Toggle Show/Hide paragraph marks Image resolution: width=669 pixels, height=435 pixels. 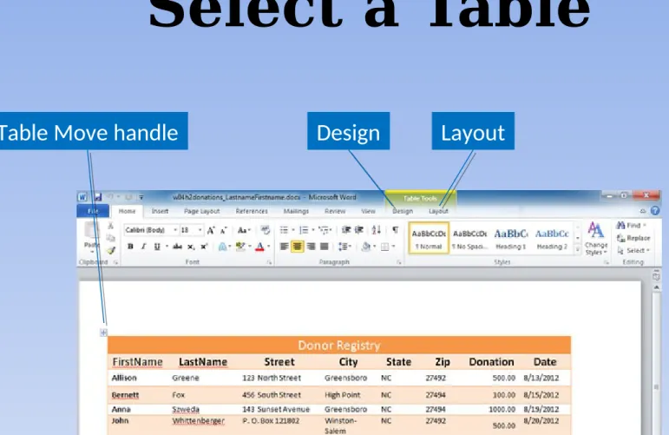(396, 230)
